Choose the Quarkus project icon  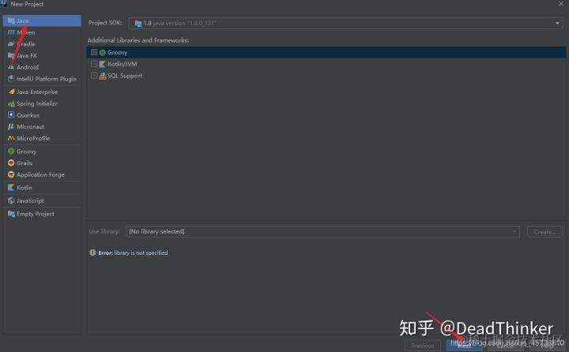pos(11,115)
